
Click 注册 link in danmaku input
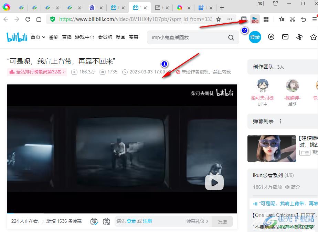[x=147, y=221]
